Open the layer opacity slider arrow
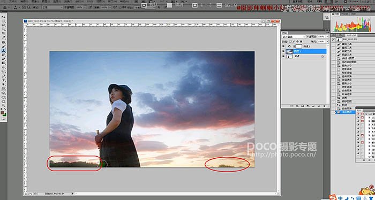 tap(327, 36)
